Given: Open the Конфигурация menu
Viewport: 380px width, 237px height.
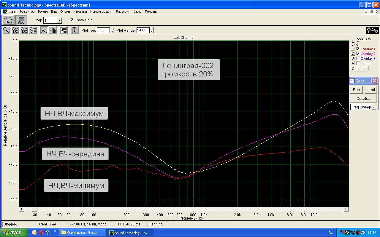Looking at the screenshot, I should pyautogui.click(x=101, y=12).
